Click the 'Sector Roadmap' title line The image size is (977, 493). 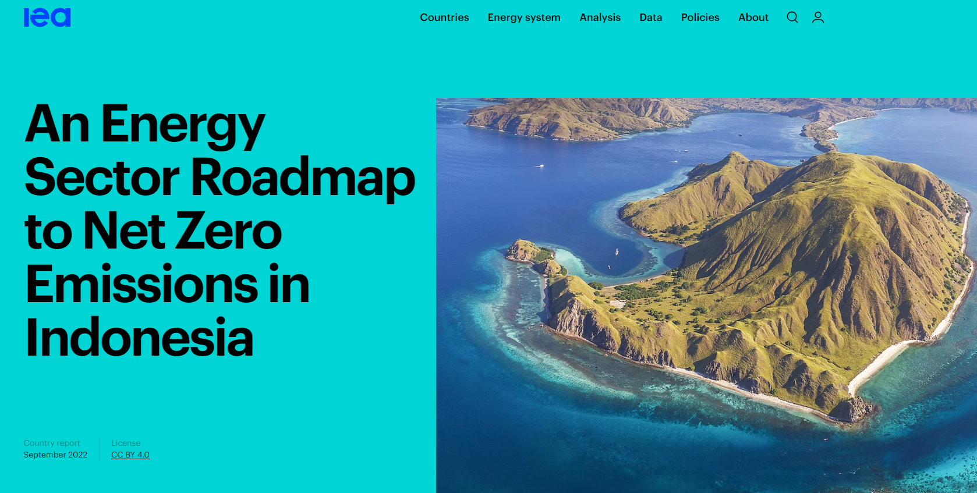pyautogui.click(x=220, y=178)
